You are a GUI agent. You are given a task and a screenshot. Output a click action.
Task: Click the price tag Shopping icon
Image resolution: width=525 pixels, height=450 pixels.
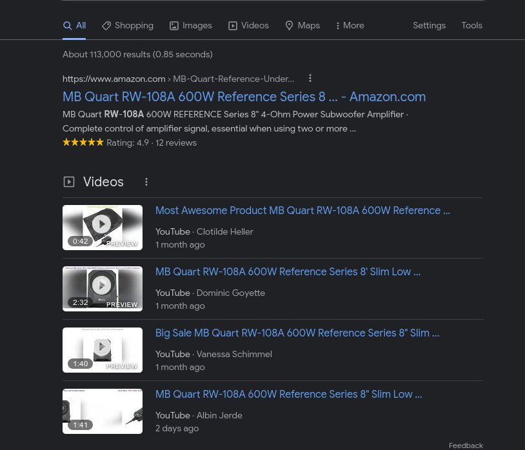pyautogui.click(x=106, y=26)
